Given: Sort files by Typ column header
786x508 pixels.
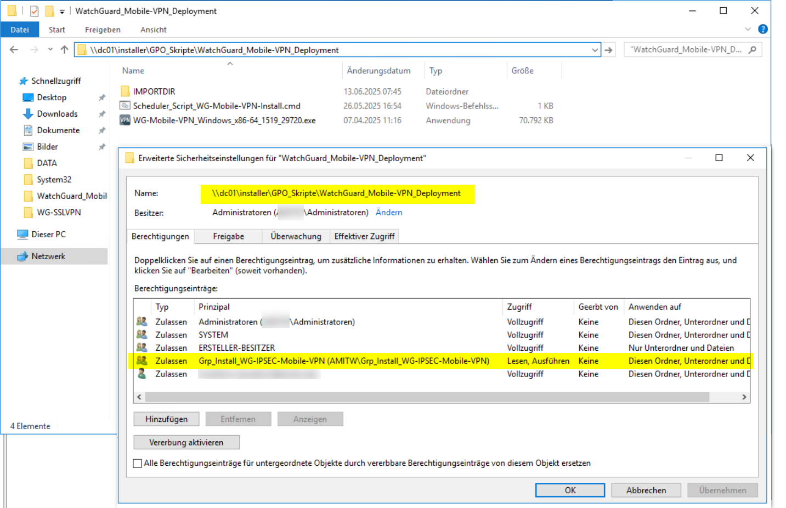Looking at the screenshot, I should (x=436, y=71).
